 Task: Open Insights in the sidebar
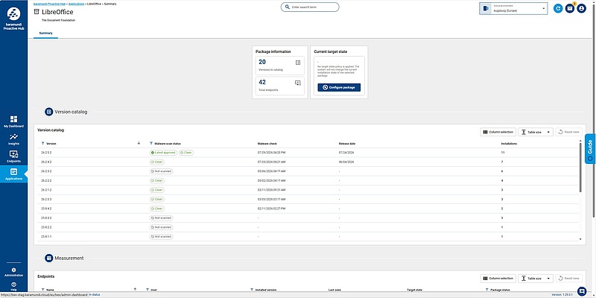(13, 139)
